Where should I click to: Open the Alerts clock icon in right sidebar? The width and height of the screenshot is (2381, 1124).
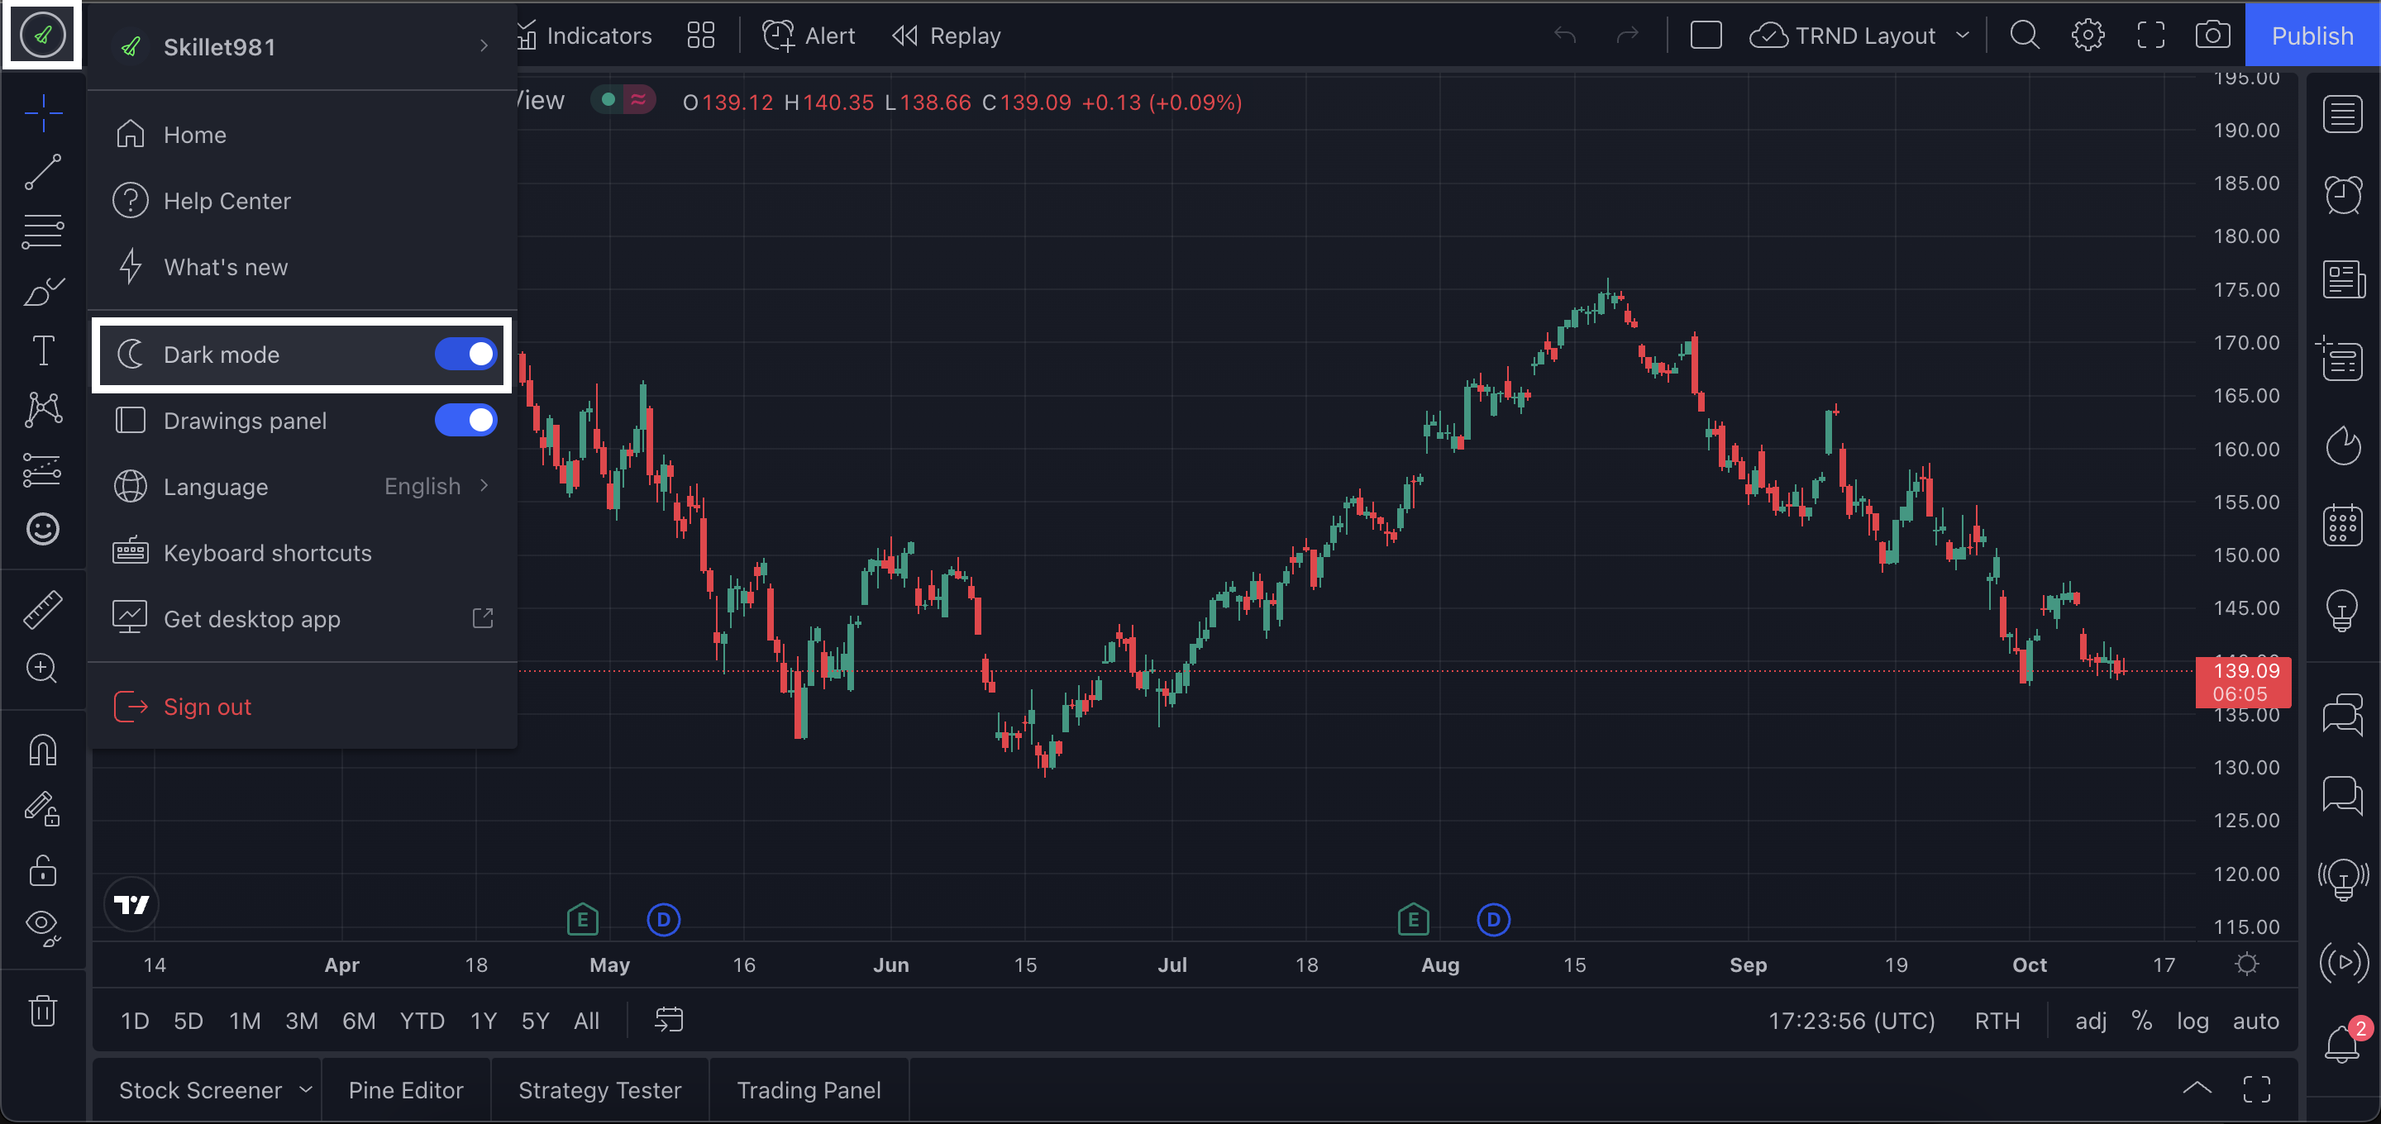pos(2342,194)
